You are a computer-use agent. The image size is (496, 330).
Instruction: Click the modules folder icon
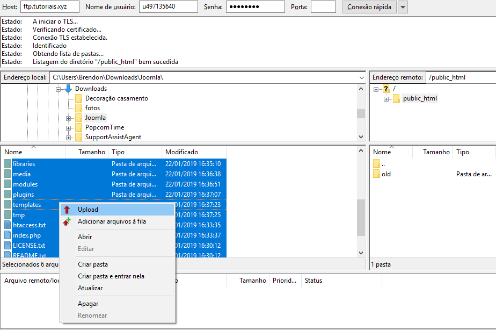pyautogui.click(x=8, y=184)
